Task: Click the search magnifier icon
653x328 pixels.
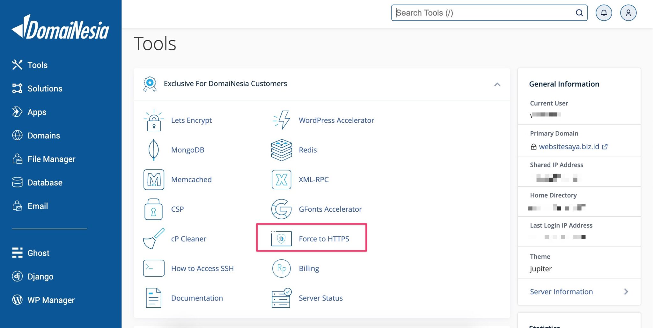Action: click(x=579, y=13)
